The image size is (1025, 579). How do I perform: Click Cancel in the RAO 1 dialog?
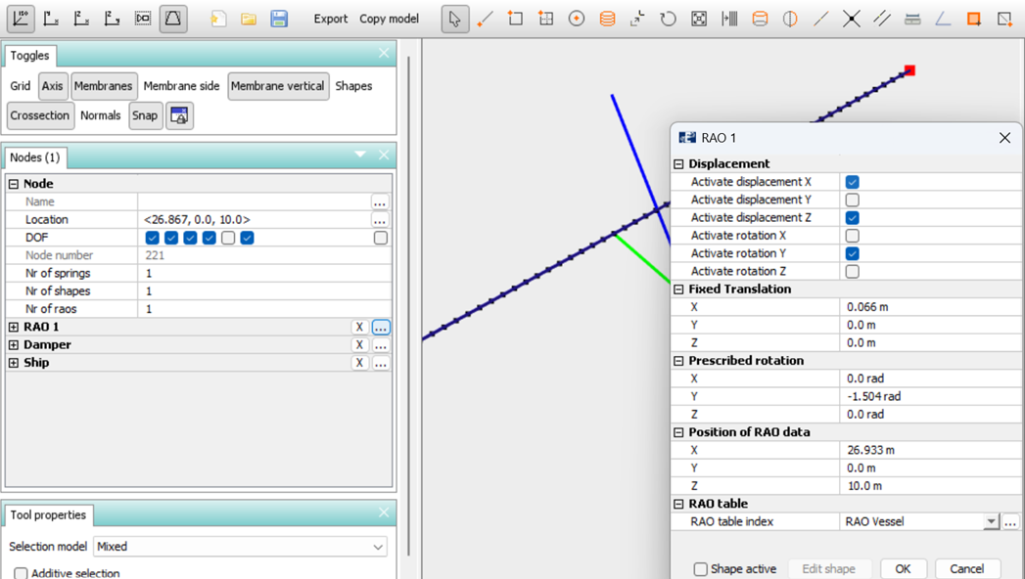pyautogui.click(x=967, y=569)
